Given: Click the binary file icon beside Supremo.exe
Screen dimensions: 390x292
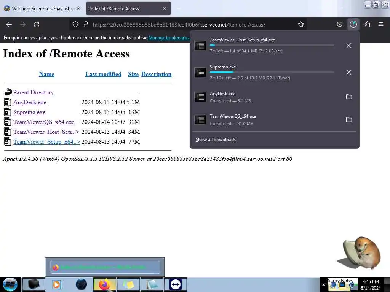Looking at the screenshot, I should pyautogui.click(x=8, y=112).
